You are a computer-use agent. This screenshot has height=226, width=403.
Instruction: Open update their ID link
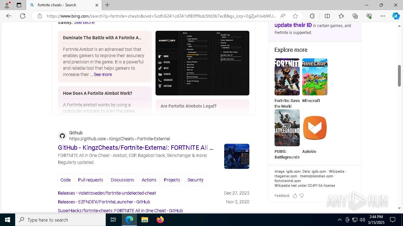pos(293,25)
